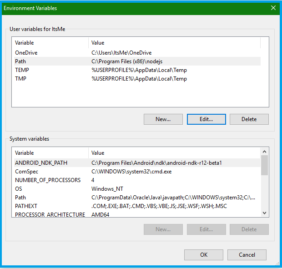The width and height of the screenshot is (282, 269).
Task: Click the system variables scrollbar thumb
Action: tap(264, 165)
